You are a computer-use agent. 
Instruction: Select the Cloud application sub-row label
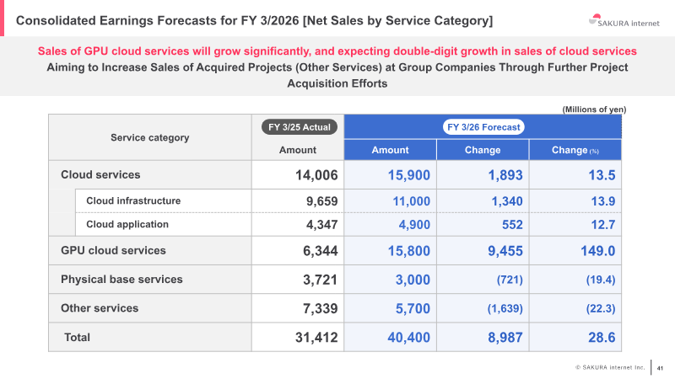coord(127,224)
